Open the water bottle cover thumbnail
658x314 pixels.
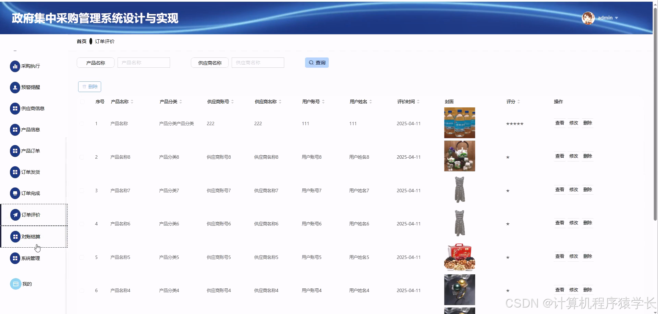[459, 122]
